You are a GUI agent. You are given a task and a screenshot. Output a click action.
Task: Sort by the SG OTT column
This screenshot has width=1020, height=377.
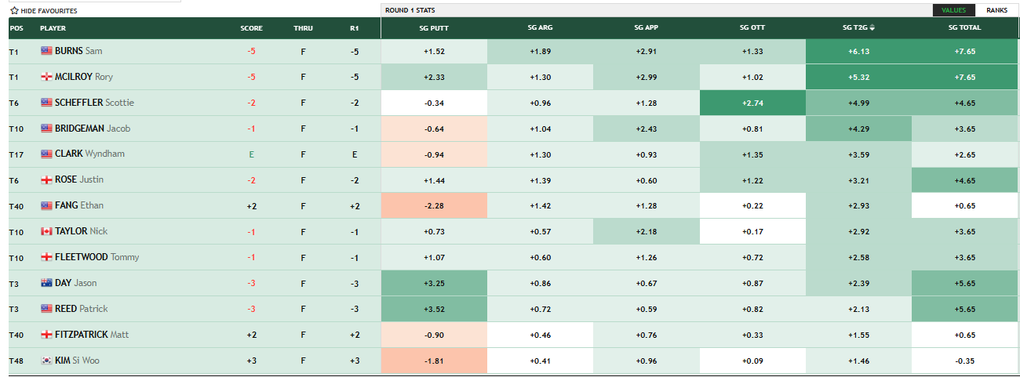coord(752,28)
